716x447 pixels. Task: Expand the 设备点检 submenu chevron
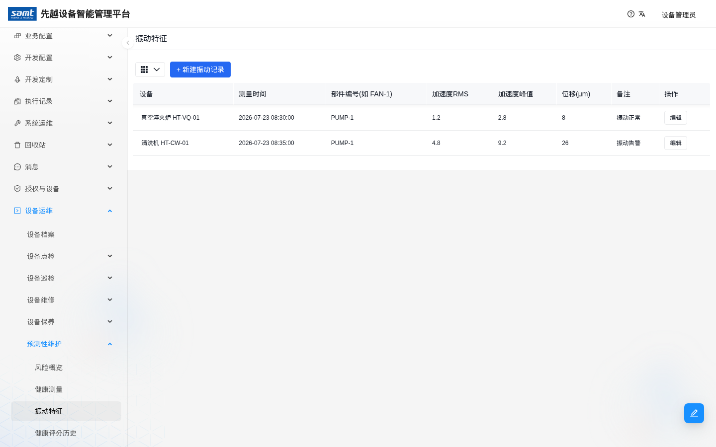[110, 256]
